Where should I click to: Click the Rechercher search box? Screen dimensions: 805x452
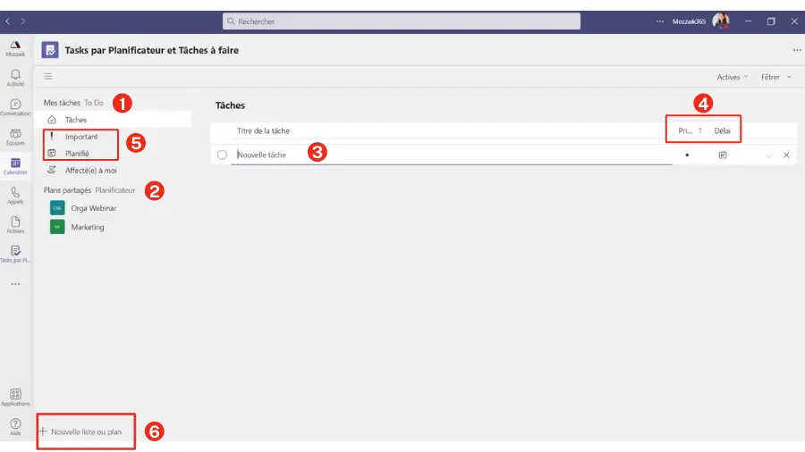tap(402, 21)
